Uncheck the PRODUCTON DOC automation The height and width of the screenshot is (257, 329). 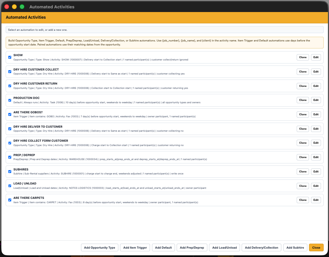click(10, 100)
